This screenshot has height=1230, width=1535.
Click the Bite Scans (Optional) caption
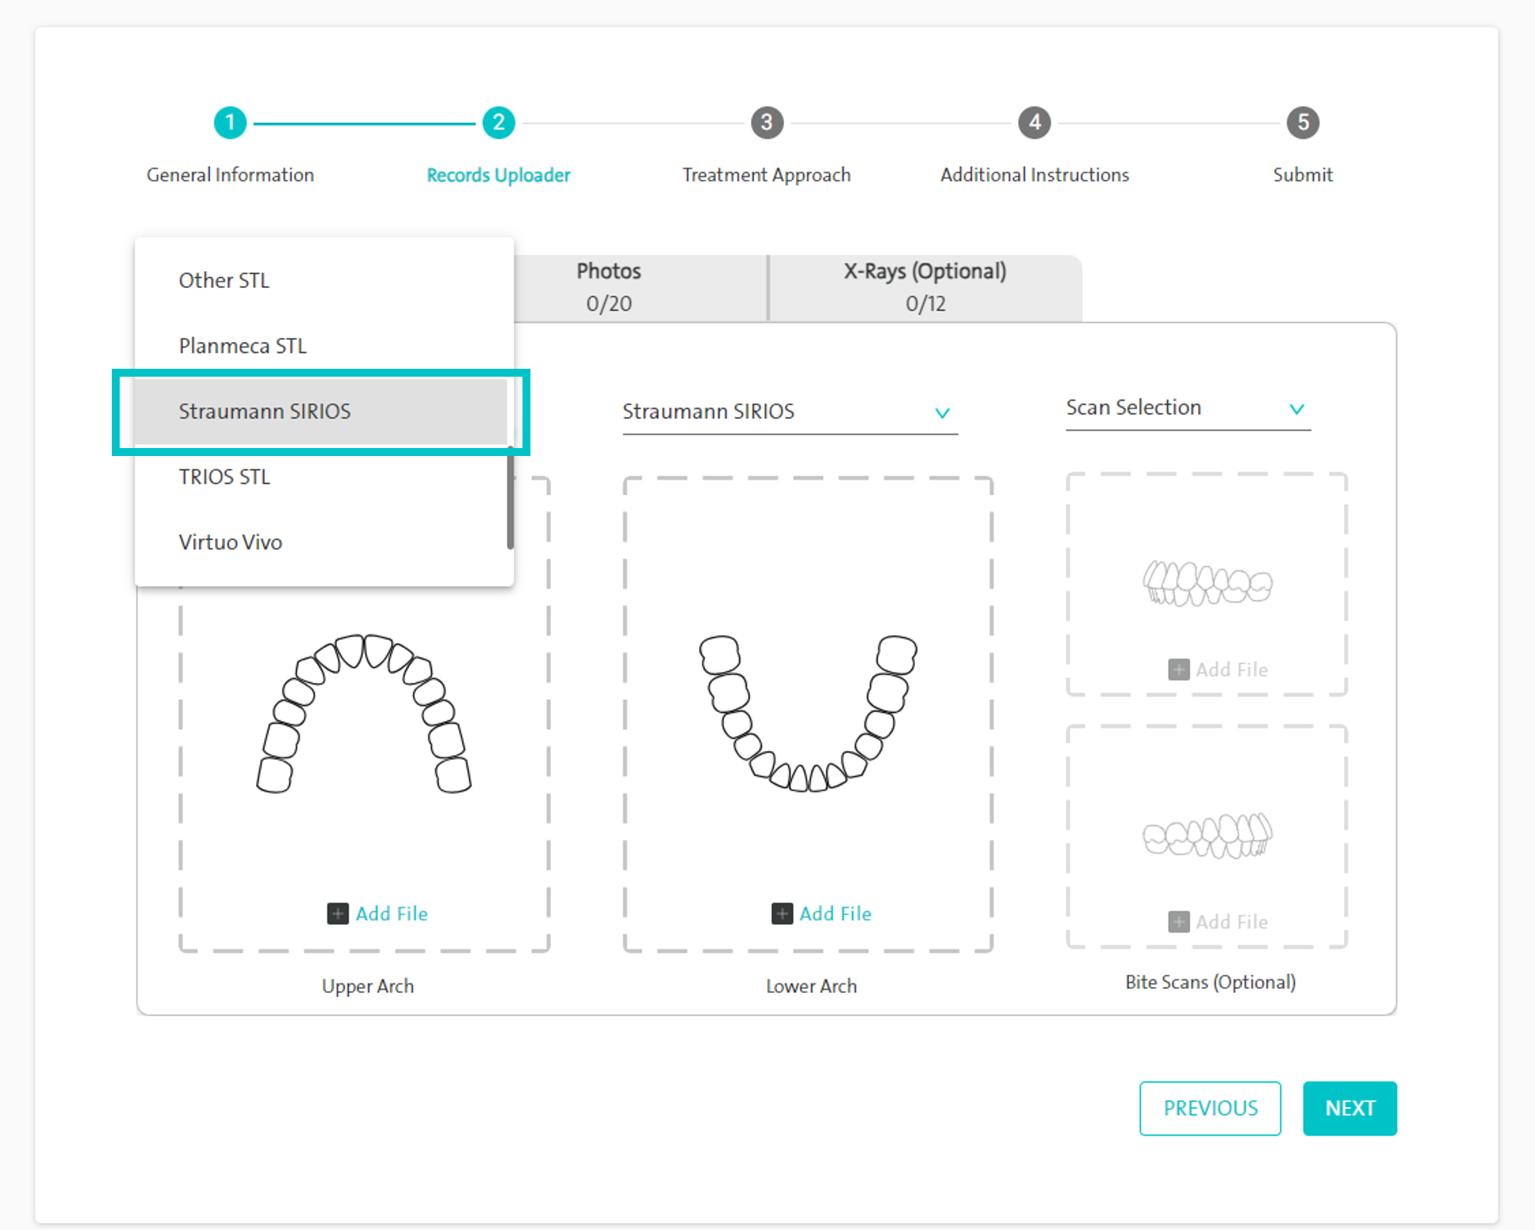click(1210, 982)
